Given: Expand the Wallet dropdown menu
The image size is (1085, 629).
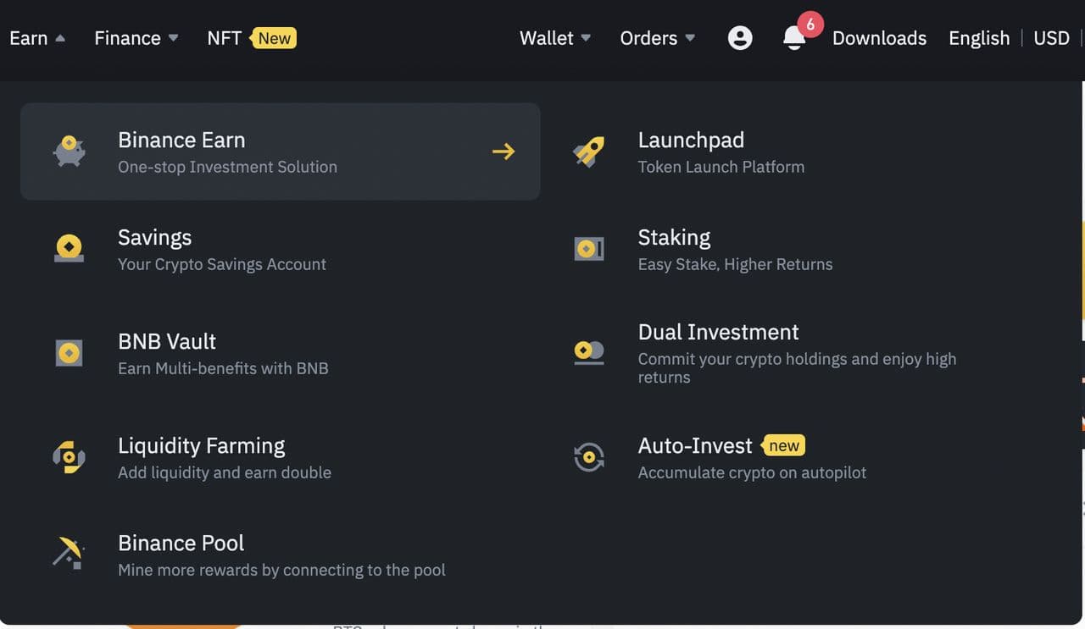Looking at the screenshot, I should [x=555, y=38].
